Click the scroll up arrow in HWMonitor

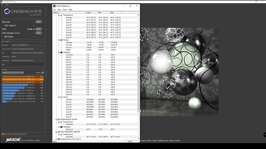[x=138, y=15]
